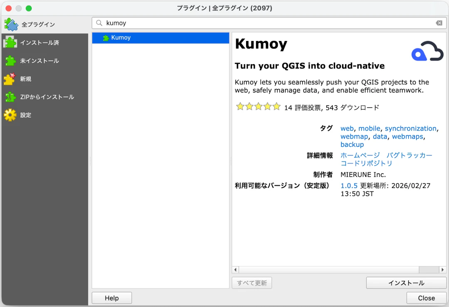Viewport: 449px width, 307px height.
Task: Open the バグトラッカー link
Action: [409, 155]
